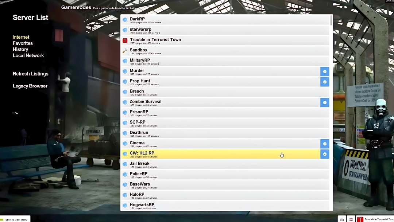Select Local Network in the sidebar
Viewport: 394px width, 222px height.
pos(28,55)
